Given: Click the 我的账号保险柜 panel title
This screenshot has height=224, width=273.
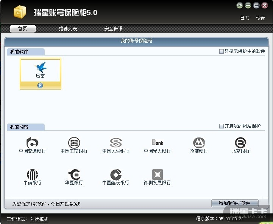Looking at the screenshot, I should click(136, 41).
